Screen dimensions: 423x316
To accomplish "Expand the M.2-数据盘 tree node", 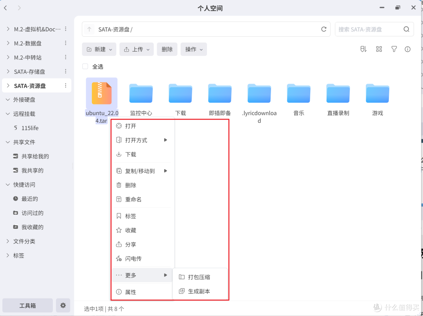I will pos(8,43).
